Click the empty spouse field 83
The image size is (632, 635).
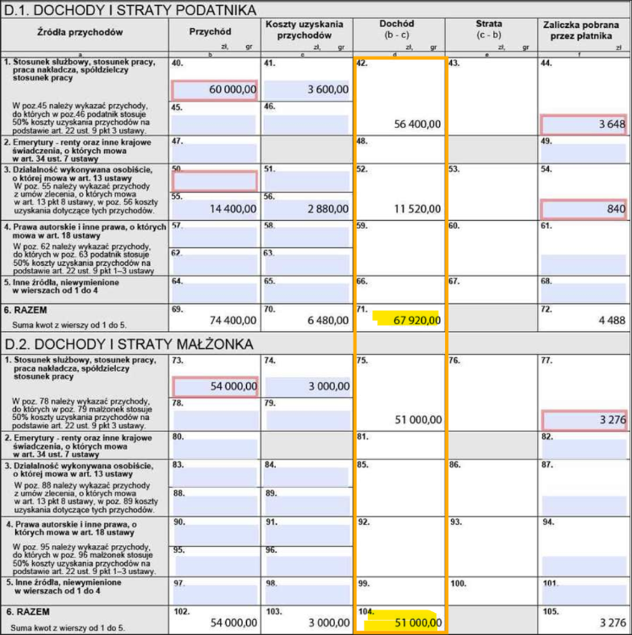click(x=215, y=477)
